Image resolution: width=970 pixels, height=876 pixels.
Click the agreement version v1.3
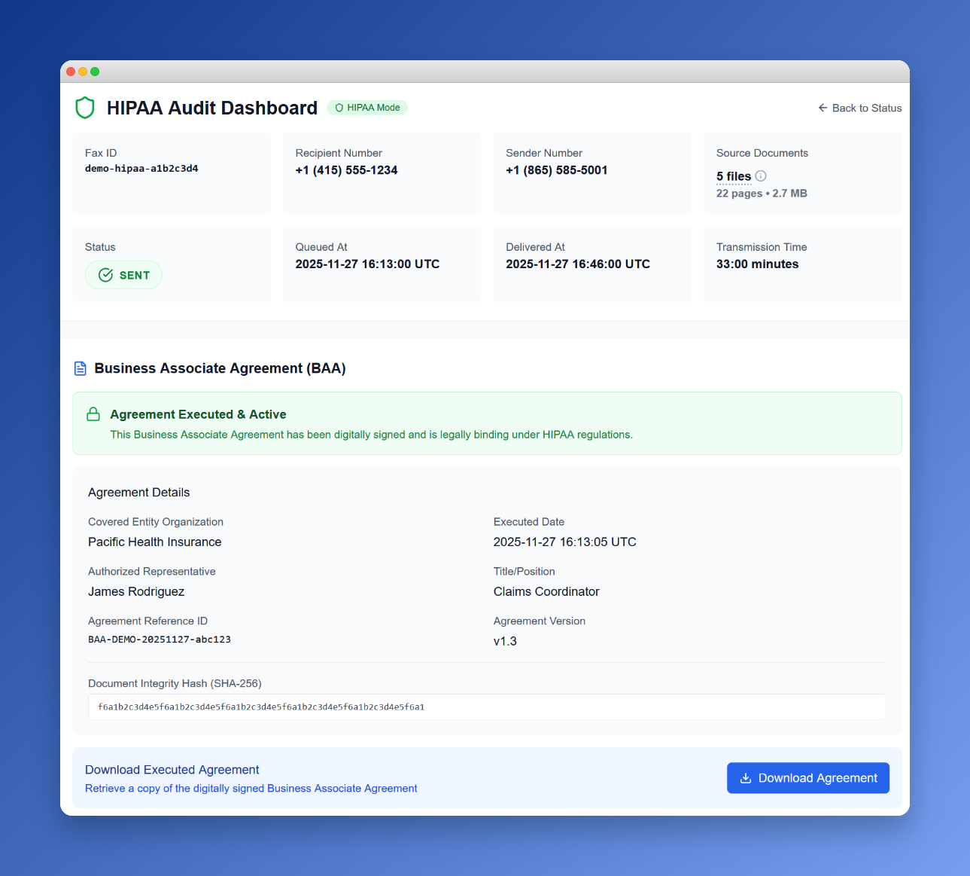(505, 642)
